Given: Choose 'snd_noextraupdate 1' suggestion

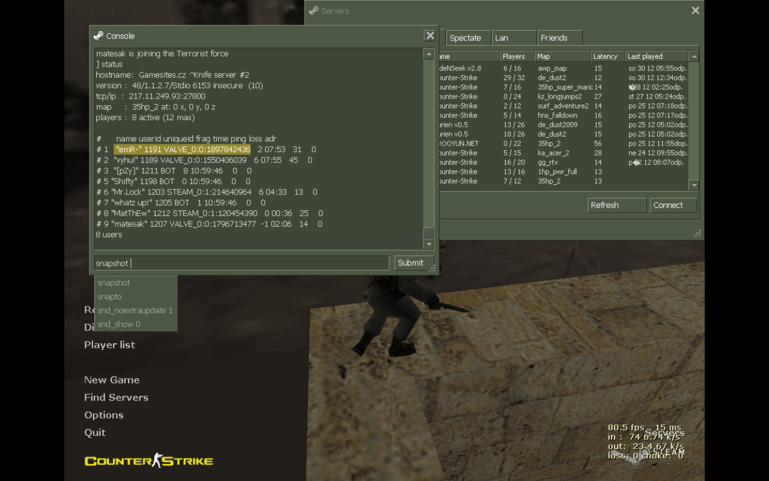Looking at the screenshot, I should coord(136,310).
